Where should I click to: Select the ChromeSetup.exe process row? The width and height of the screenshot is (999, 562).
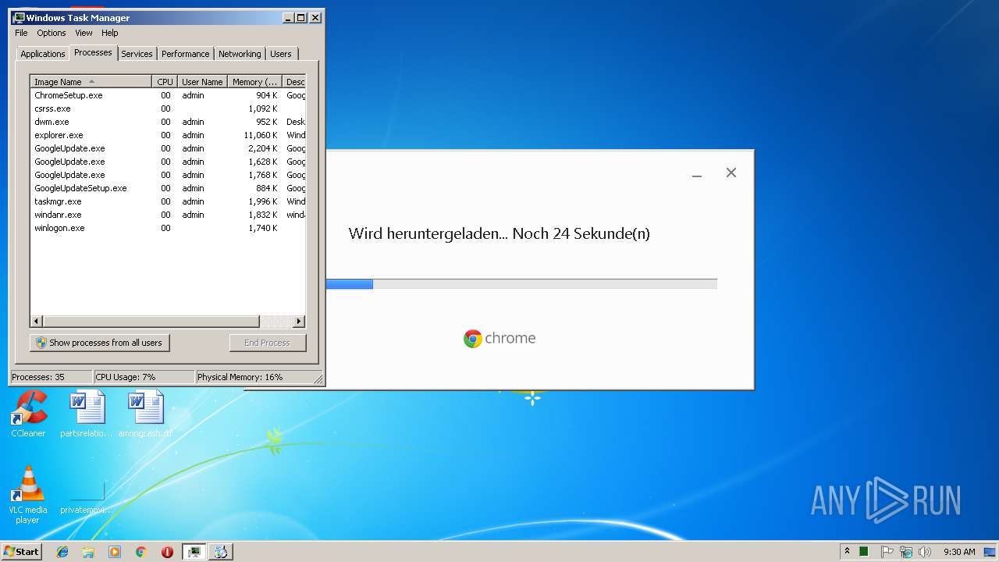(x=168, y=95)
